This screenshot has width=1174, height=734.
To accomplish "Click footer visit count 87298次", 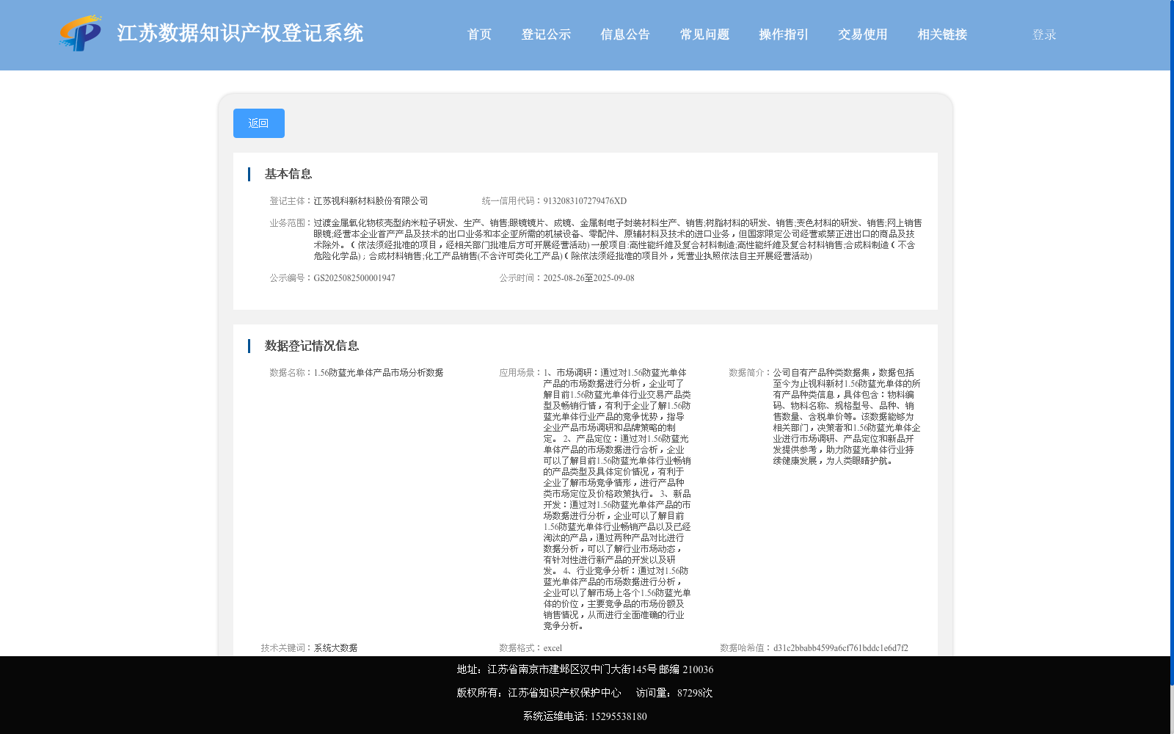I will tap(695, 693).
